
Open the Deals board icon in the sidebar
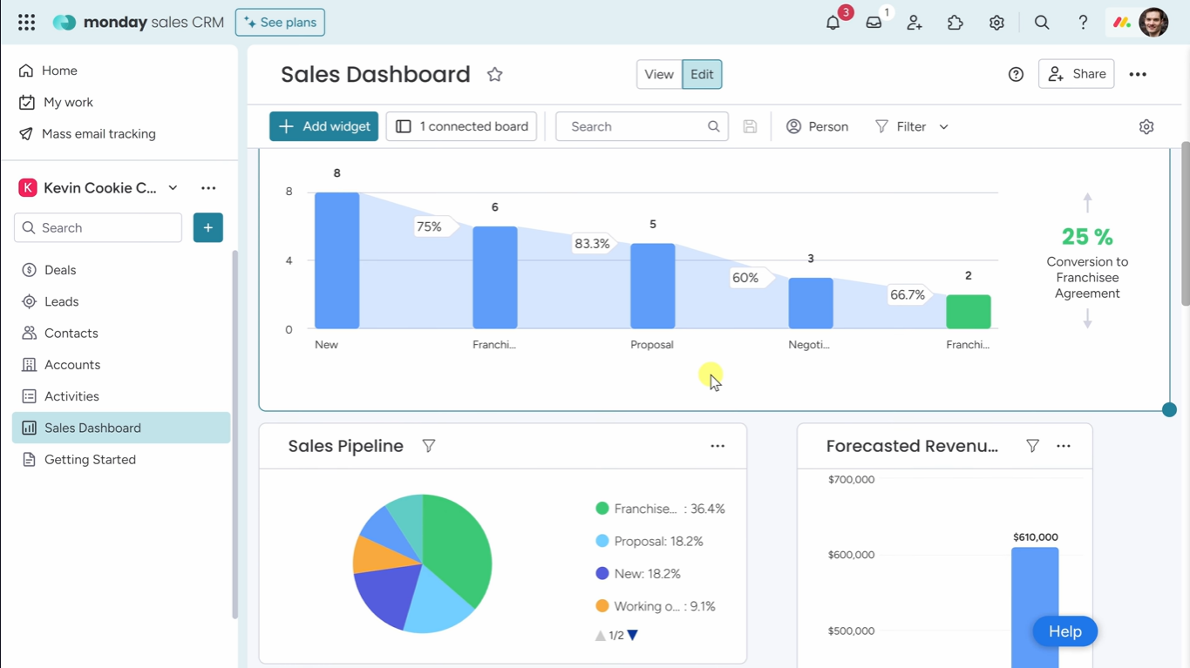click(27, 270)
